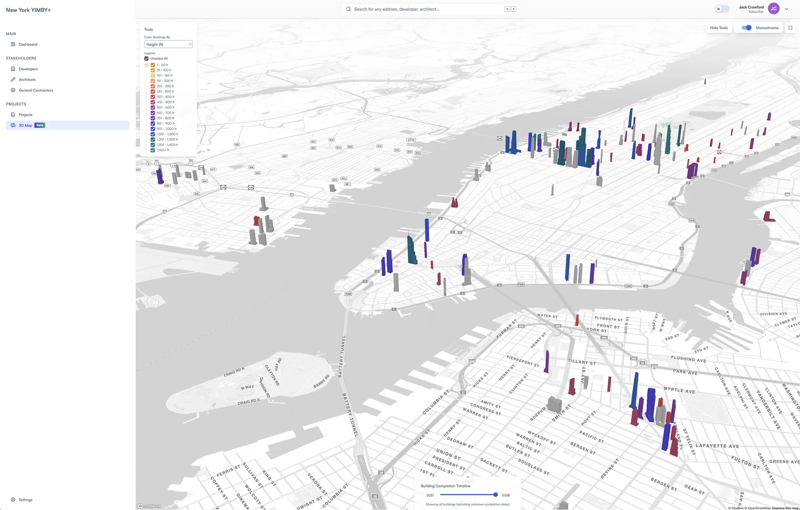Open Settings gear icon
Image resolution: width=800 pixels, height=510 pixels.
(x=13, y=500)
